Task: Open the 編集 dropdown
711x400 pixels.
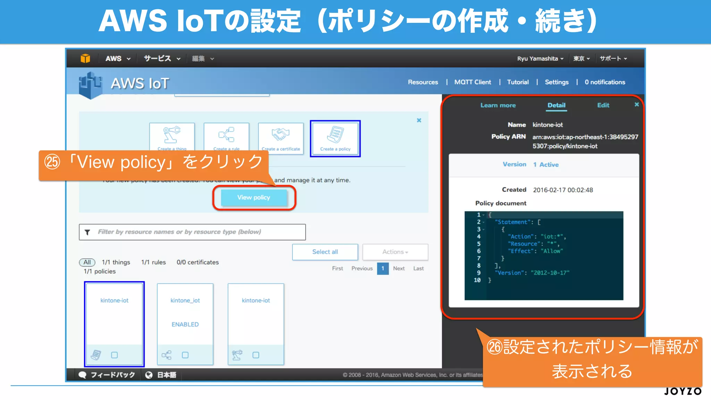Action: coord(203,59)
